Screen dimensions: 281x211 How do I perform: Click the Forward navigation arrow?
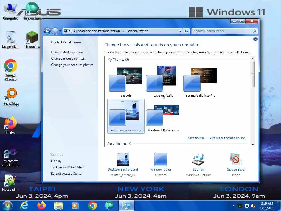click(x=55, y=31)
